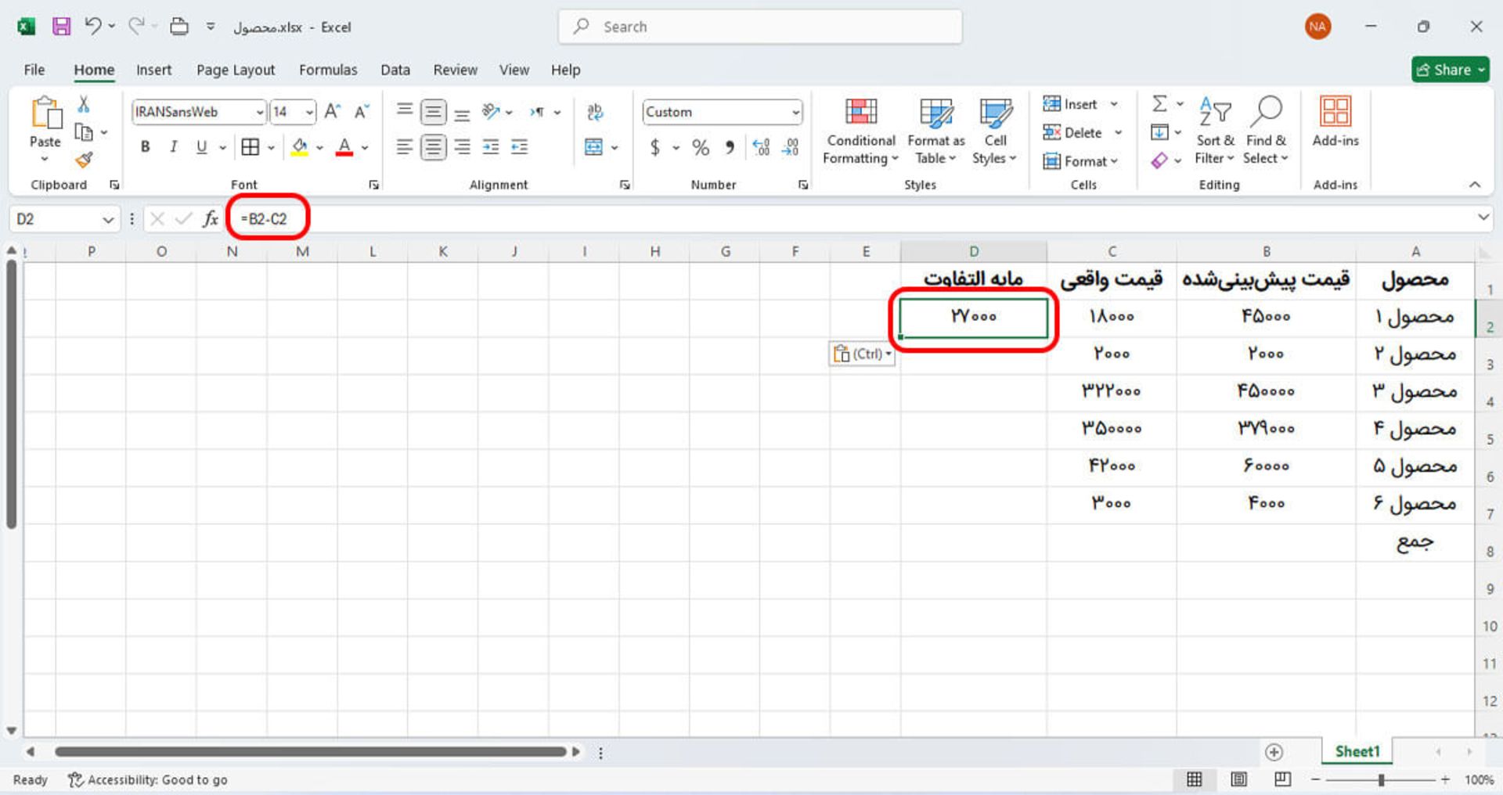Open the font name dropdown IRANSansWeb
1503x795 pixels.
click(259, 112)
